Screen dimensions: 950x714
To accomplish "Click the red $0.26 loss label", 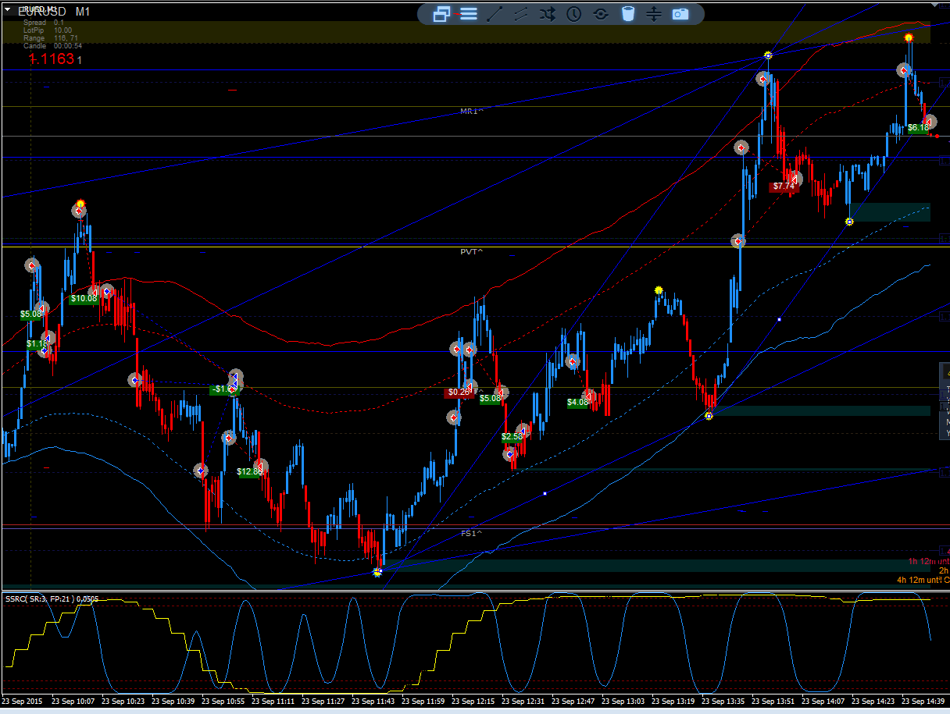I will pos(458,393).
